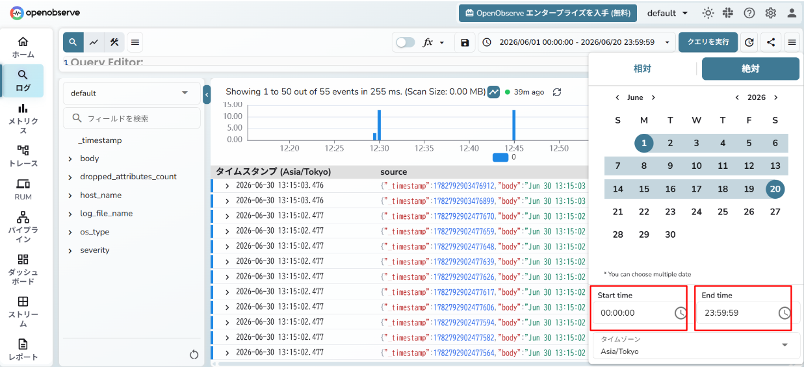
Task: Open the Asia/Tokyo timezone dropdown
Action: pyautogui.click(x=697, y=346)
